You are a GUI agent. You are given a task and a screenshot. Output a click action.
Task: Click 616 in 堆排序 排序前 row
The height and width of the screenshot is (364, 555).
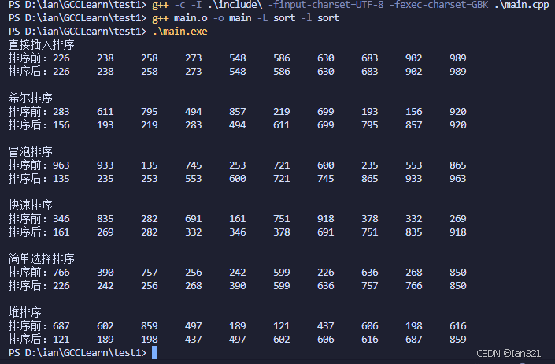(x=457, y=326)
